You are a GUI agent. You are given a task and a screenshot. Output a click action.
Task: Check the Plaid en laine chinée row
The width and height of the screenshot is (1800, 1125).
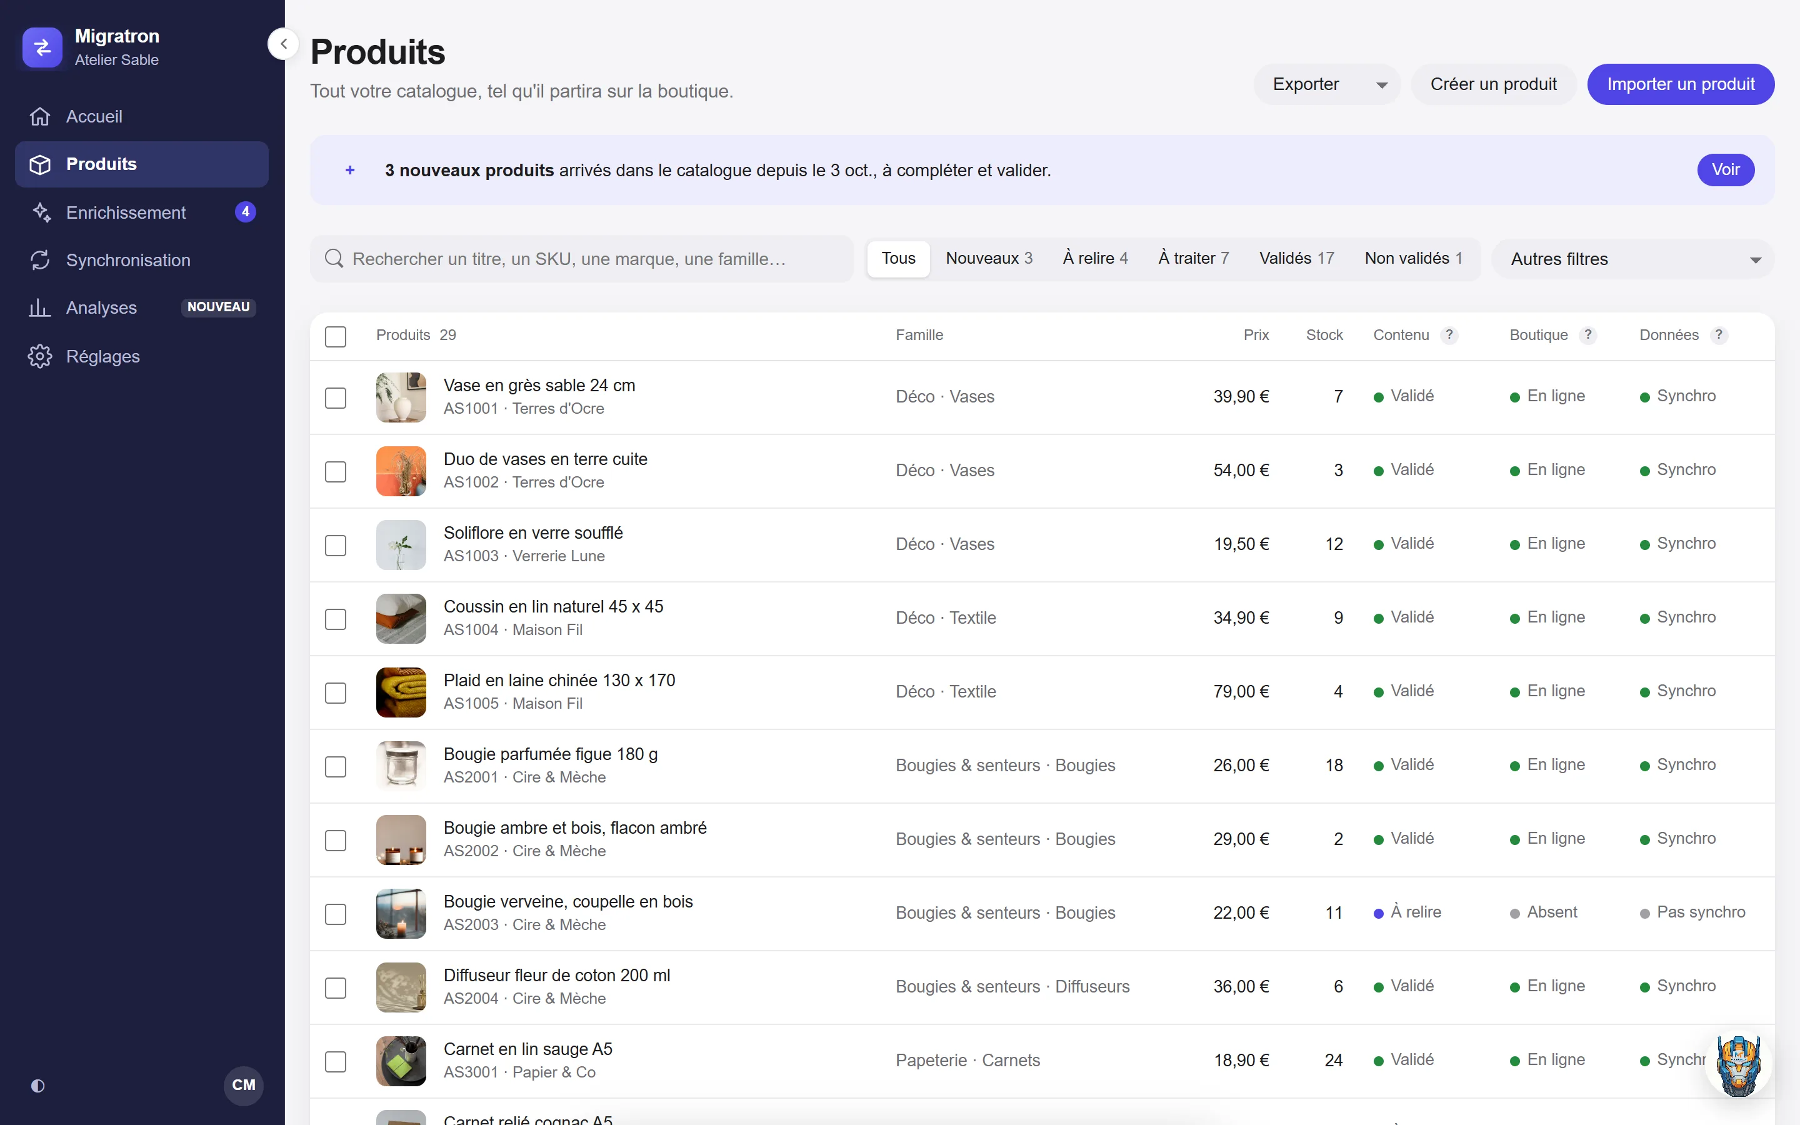tap(336, 692)
